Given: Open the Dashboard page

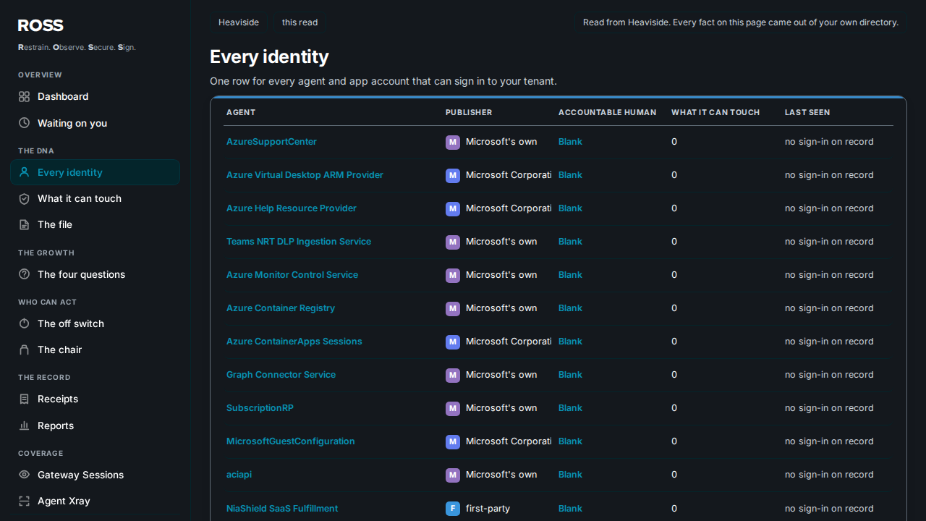Looking at the screenshot, I should [x=95, y=96].
